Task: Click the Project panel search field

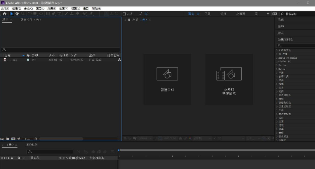Action: [61, 50]
